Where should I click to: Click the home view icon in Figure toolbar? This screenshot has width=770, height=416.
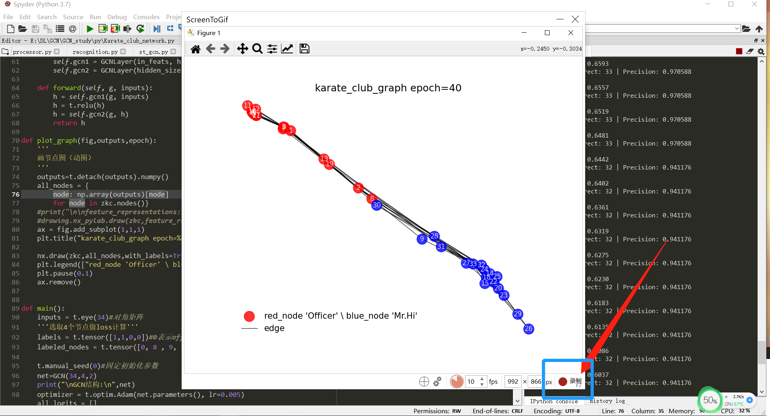pyautogui.click(x=195, y=49)
